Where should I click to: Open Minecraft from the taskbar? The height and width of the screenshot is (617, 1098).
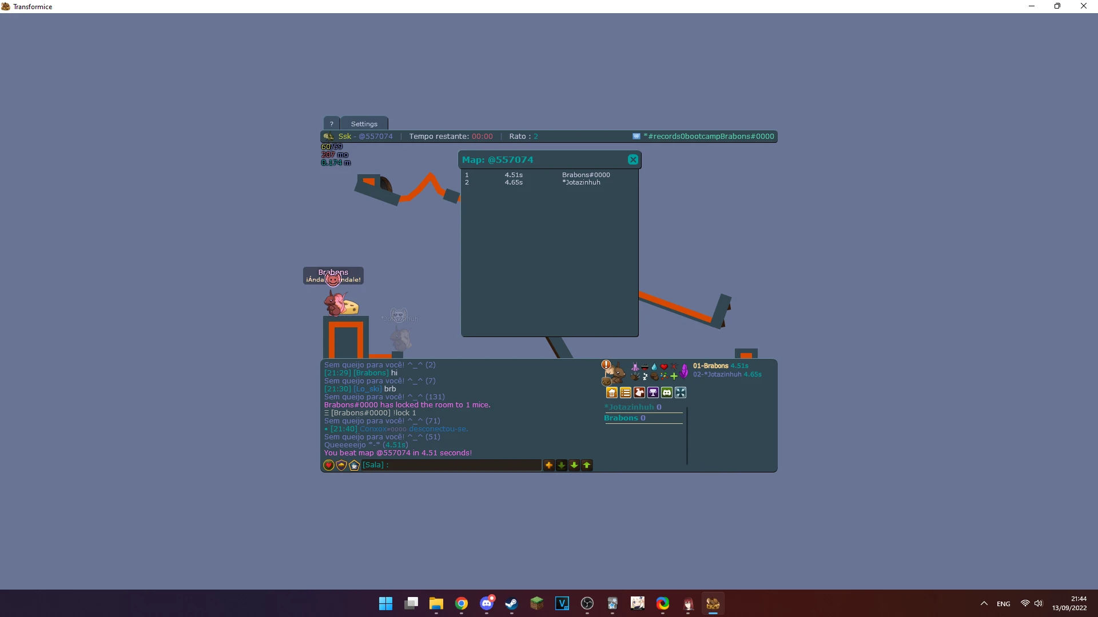[537, 604]
